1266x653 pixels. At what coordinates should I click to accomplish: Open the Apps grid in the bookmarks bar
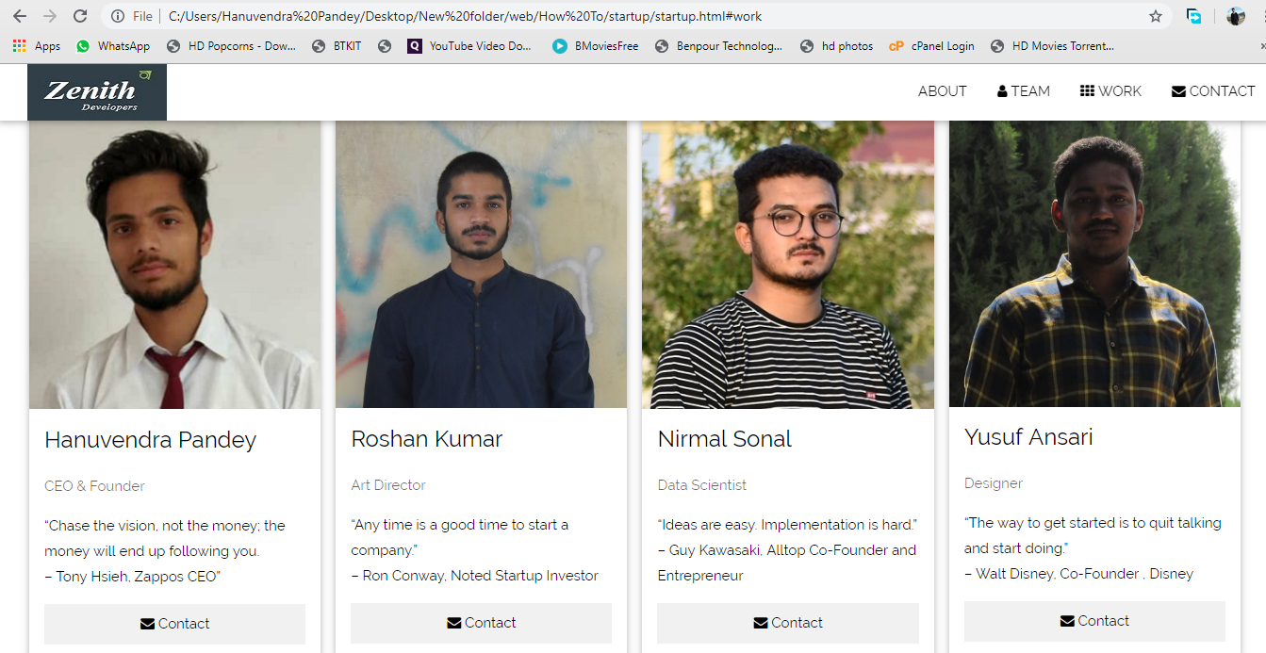[x=19, y=45]
